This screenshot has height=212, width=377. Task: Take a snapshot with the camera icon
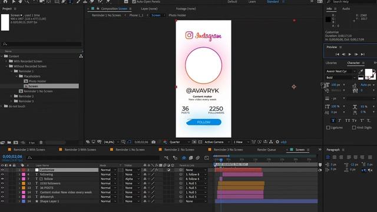coord(153,142)
